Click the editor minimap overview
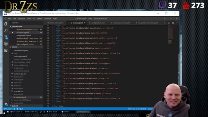208x117 pixels. pos(172,34)
